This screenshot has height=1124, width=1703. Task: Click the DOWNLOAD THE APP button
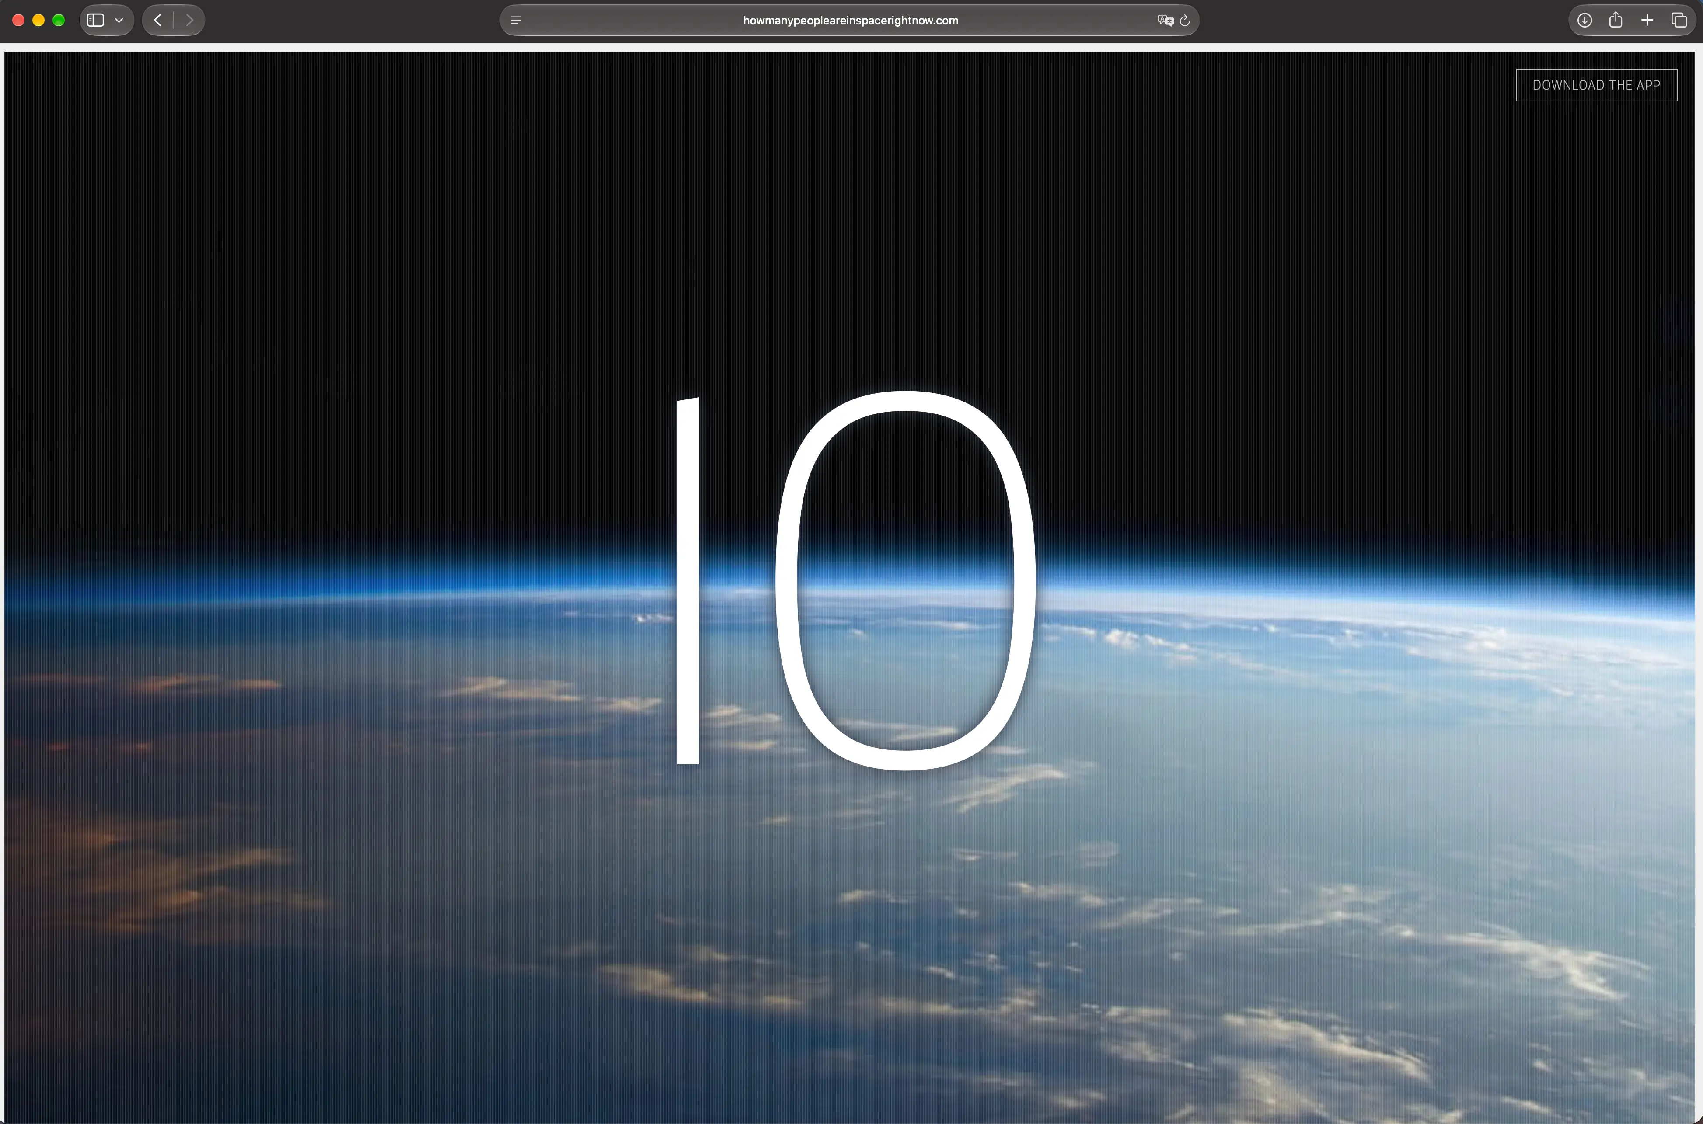tap(1597, 85)
